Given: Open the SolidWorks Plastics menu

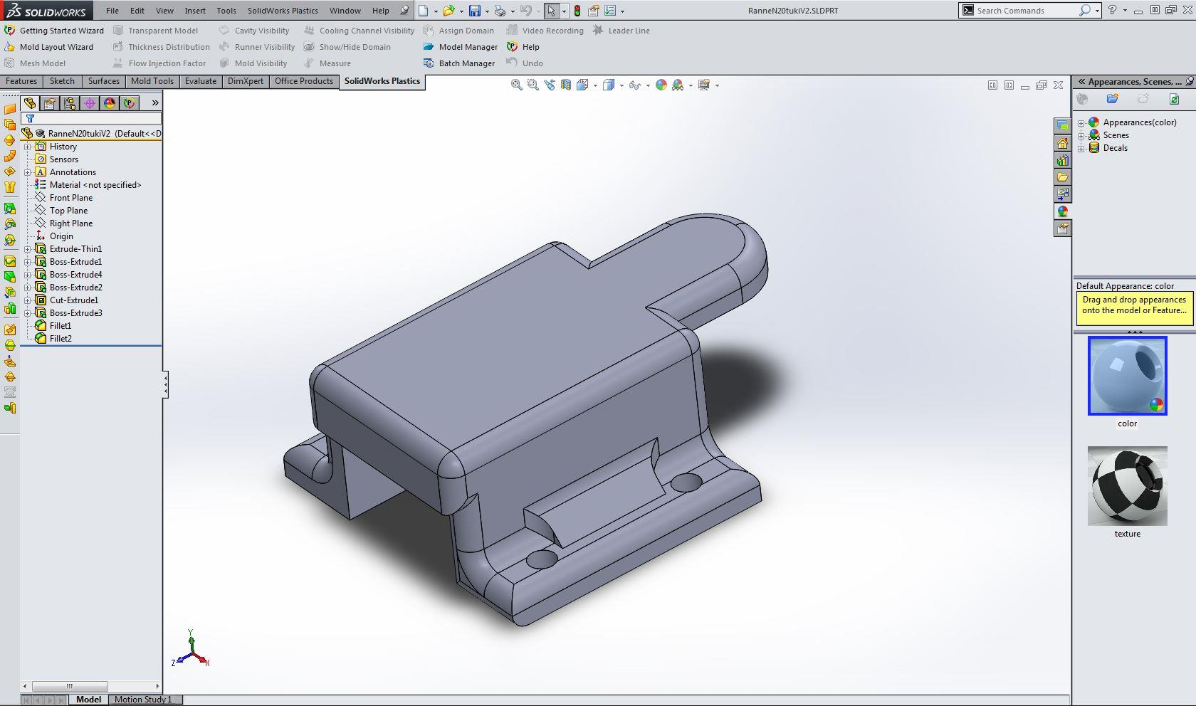Looking at the screenshot, I should click(283, 11).
